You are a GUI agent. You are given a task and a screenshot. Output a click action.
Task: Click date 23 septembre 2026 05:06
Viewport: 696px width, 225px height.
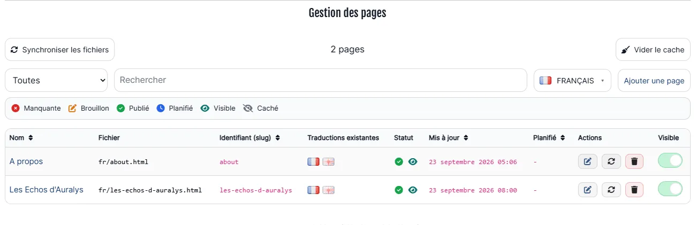473,162
